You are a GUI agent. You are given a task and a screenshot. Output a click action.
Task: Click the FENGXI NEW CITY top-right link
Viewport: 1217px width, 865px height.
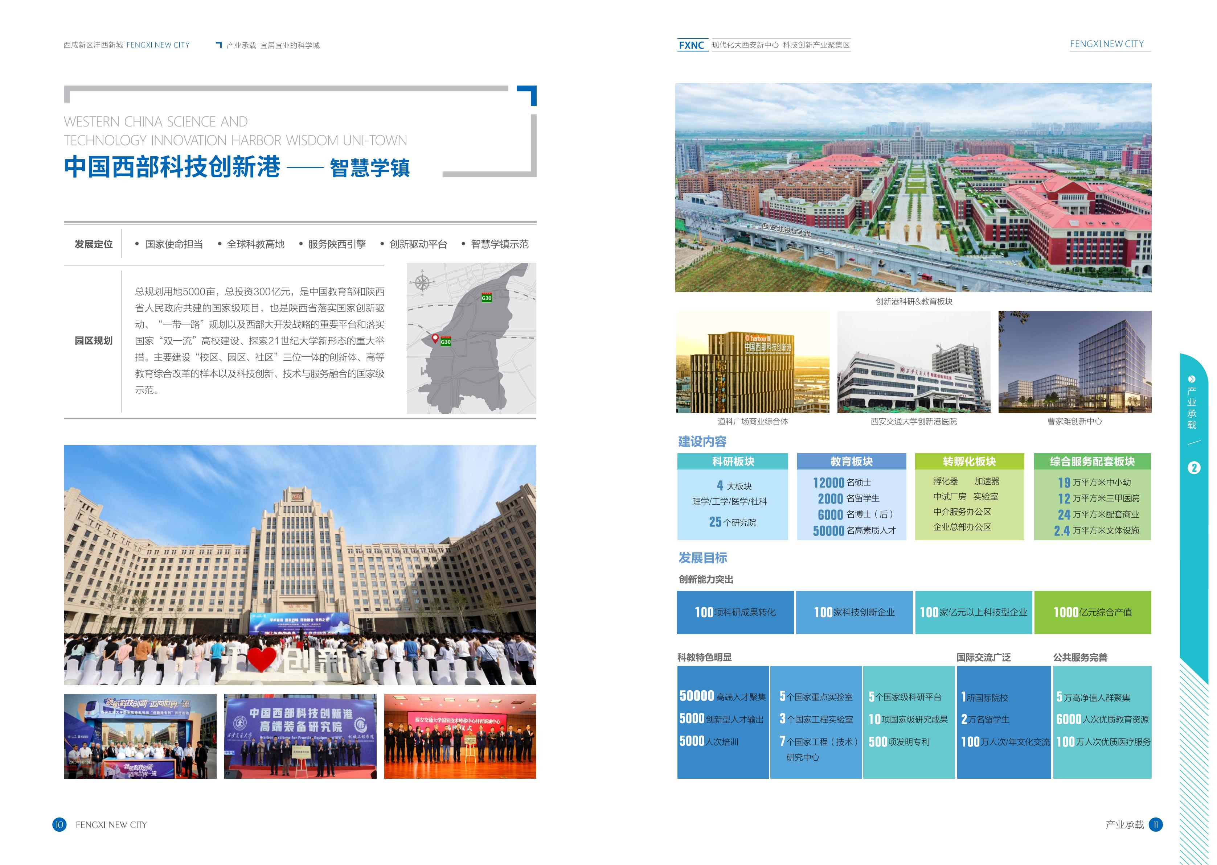tap(1107, 44)
